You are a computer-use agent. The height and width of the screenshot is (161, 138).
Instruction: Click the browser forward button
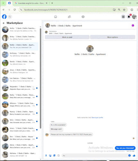[9, 10]
